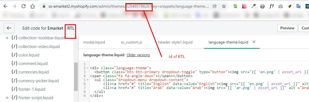Bookmark this page with the star
Image resolution: width=309 pixels, height=102 pixels.
pyautogui.click(x=224, y=6)
